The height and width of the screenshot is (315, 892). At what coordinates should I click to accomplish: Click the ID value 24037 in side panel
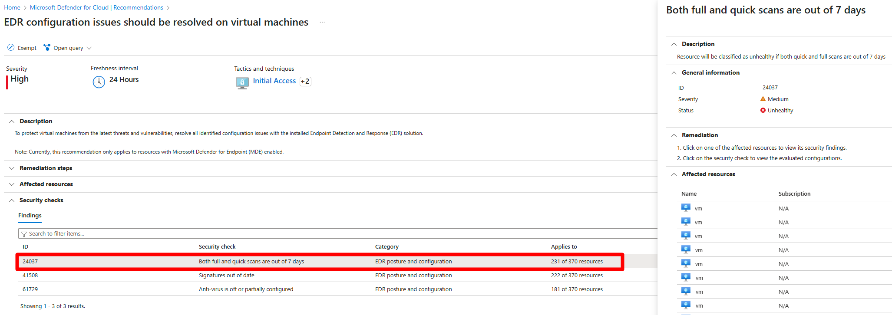(x=770, y=88)
